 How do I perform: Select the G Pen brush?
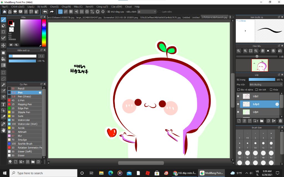click(x=25, y=100)
